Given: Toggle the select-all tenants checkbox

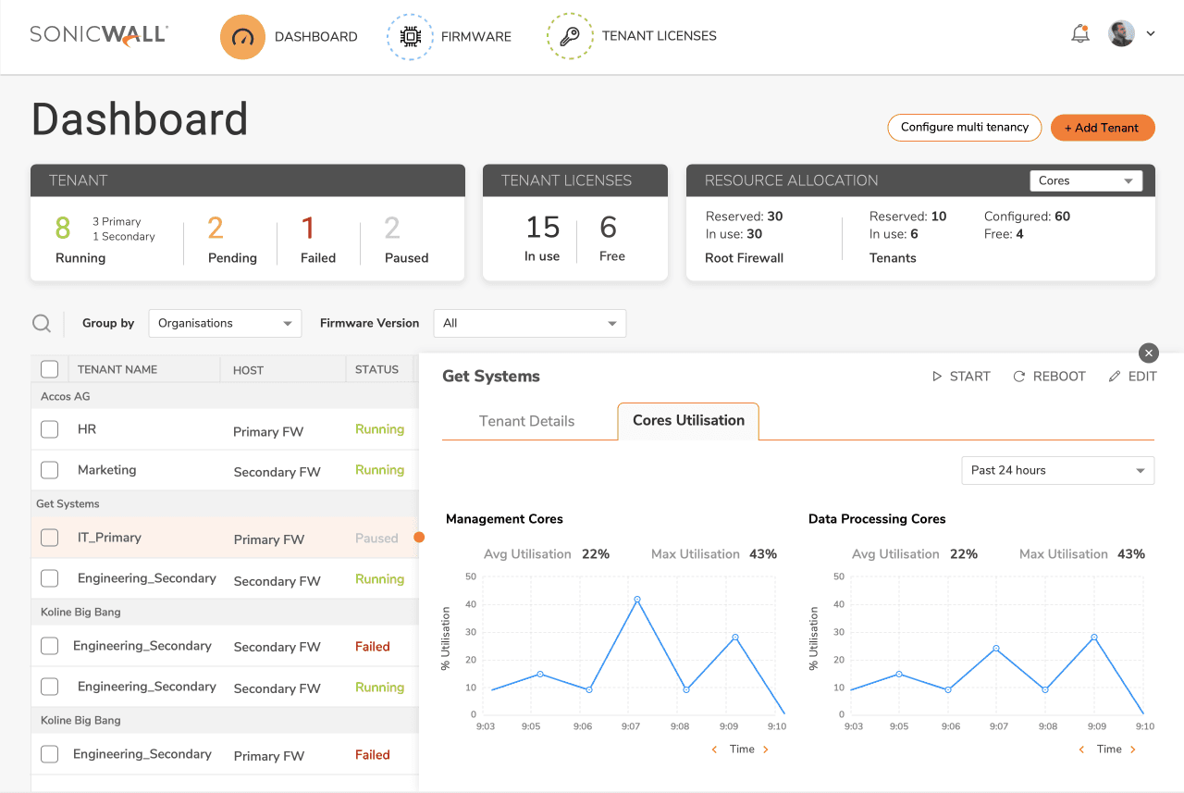Looking at the screenshot, I should coord(50,369).
